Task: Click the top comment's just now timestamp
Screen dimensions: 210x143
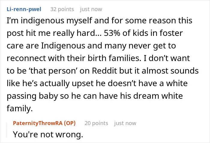Action: pyautogui.click(x=91, y=9)
